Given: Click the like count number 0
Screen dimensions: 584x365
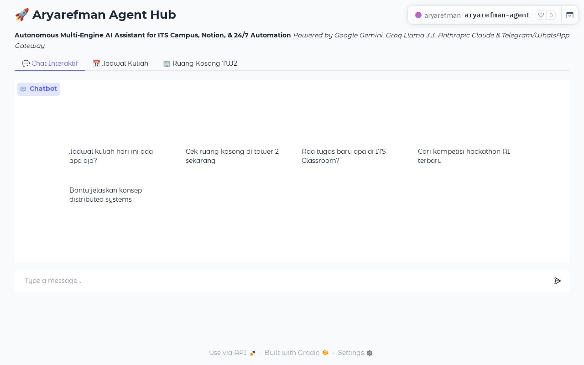Looking at the screenshot, I should pos(551,15).
